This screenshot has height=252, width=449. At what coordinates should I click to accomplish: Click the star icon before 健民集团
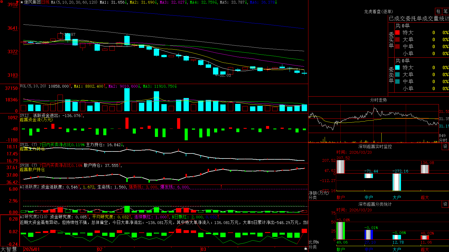22,2
